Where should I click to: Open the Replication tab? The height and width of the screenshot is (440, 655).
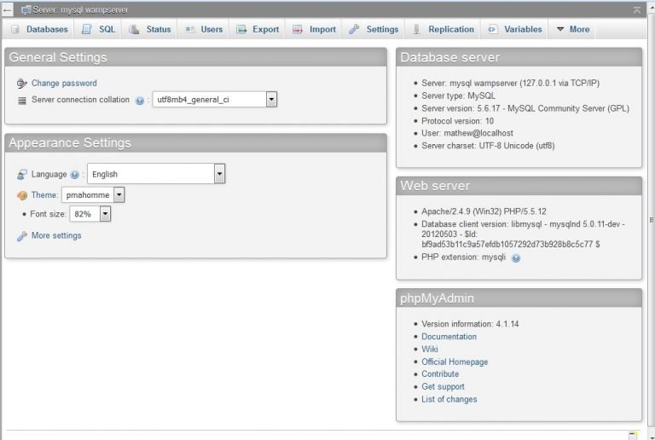coord(443,29)
